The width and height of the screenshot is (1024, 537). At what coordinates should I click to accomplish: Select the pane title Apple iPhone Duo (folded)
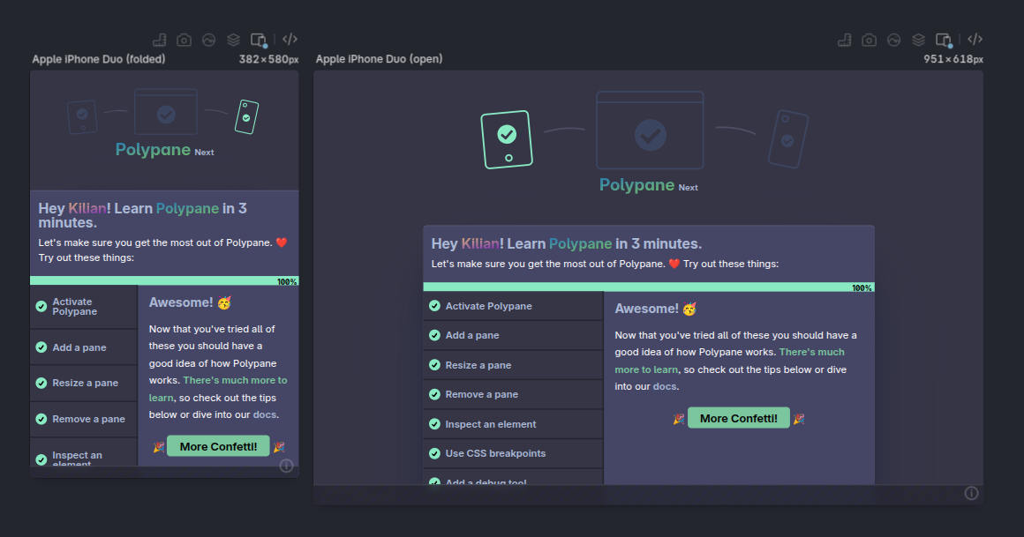[x=99, y=59]
